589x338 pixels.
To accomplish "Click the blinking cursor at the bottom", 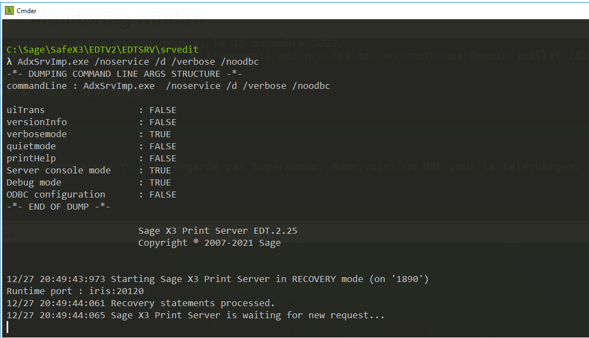I will [x=7, y=326].
